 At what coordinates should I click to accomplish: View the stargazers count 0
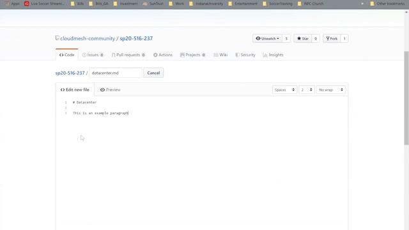tap(315, 38)
